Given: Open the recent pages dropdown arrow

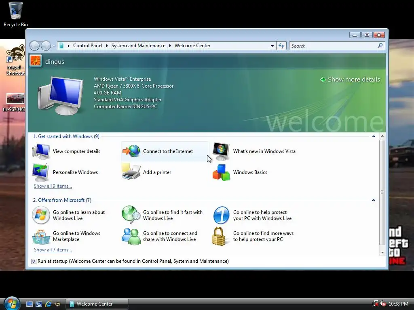Looking at the screenshot, I should click(54, 46).
